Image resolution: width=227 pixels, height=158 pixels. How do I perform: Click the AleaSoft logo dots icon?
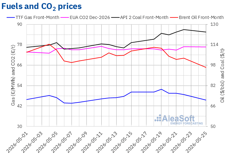click(x=158, y=118)
